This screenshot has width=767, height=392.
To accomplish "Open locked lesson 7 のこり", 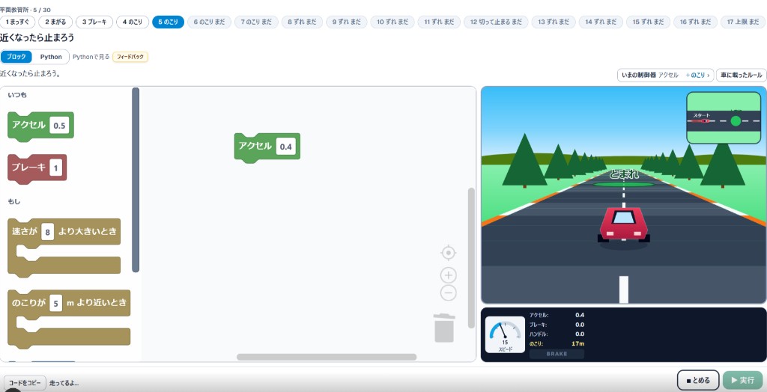I will (x=256, y=22).
